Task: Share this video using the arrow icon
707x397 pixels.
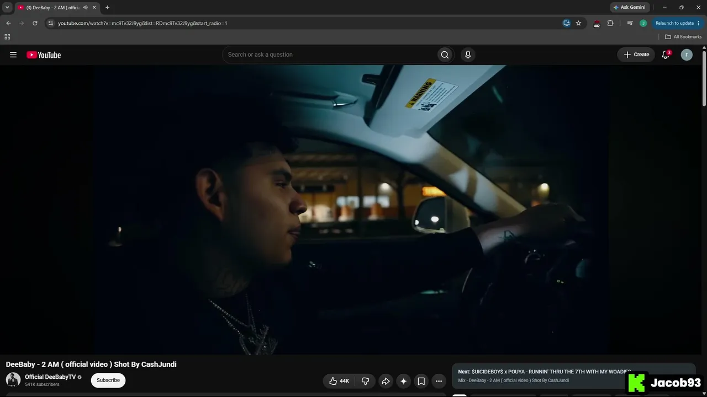Action: pyautogui.click(x=386, y=381)
